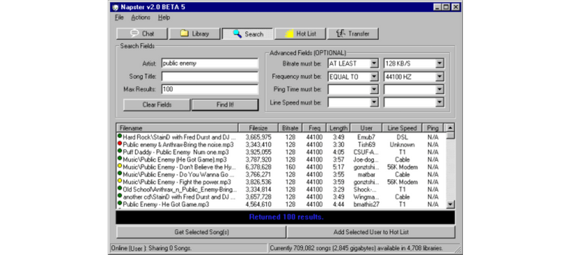Expand the Bitrate AT LEAST dropdown

tap(374, 64)
